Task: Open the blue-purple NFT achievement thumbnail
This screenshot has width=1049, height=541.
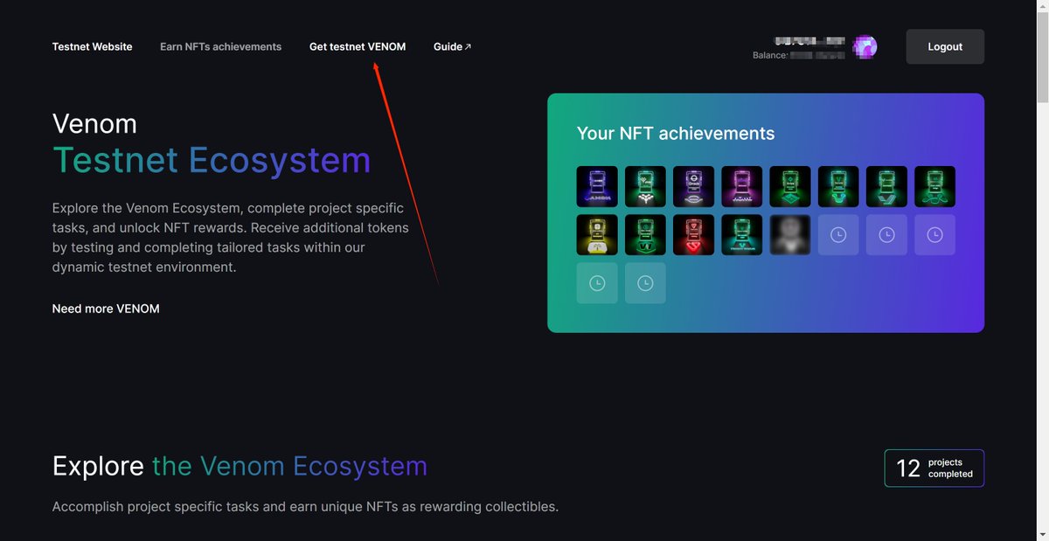Action: pos(597,186)
